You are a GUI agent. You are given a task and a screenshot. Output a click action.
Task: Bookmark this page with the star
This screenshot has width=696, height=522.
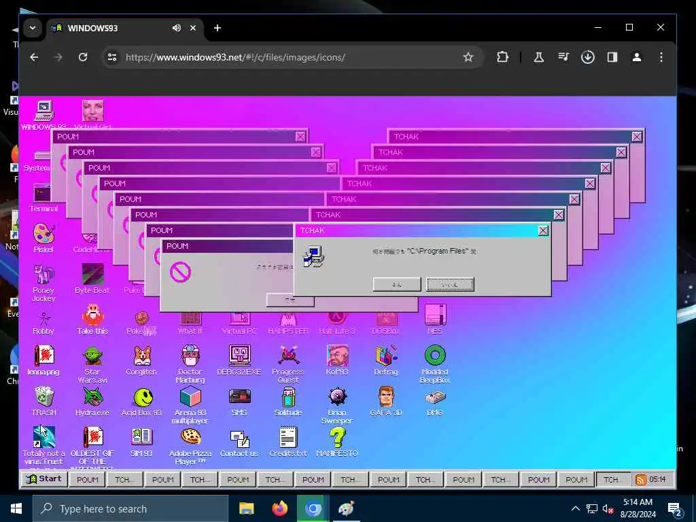[468, 57]
